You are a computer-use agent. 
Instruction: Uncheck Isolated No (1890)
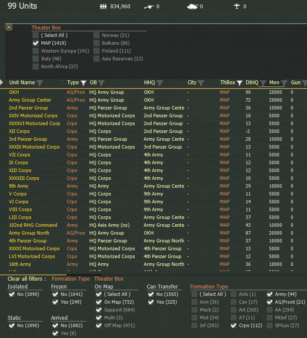[x=12, y=294]
